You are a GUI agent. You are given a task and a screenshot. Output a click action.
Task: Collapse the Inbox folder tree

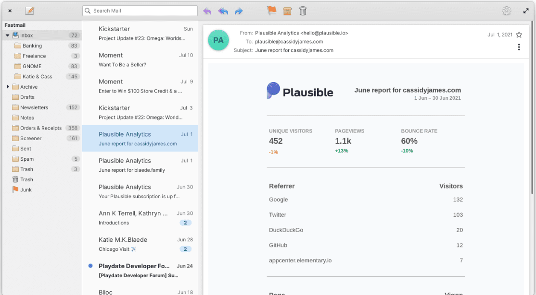coord(8,35)
